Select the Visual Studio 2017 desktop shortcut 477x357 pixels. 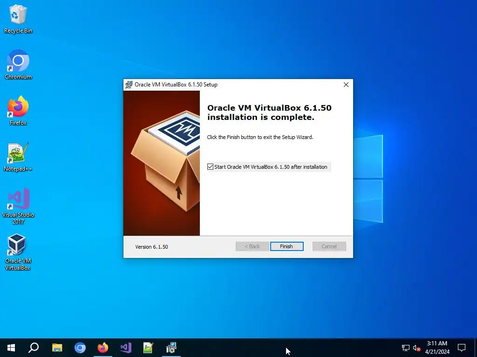(18, 206)
